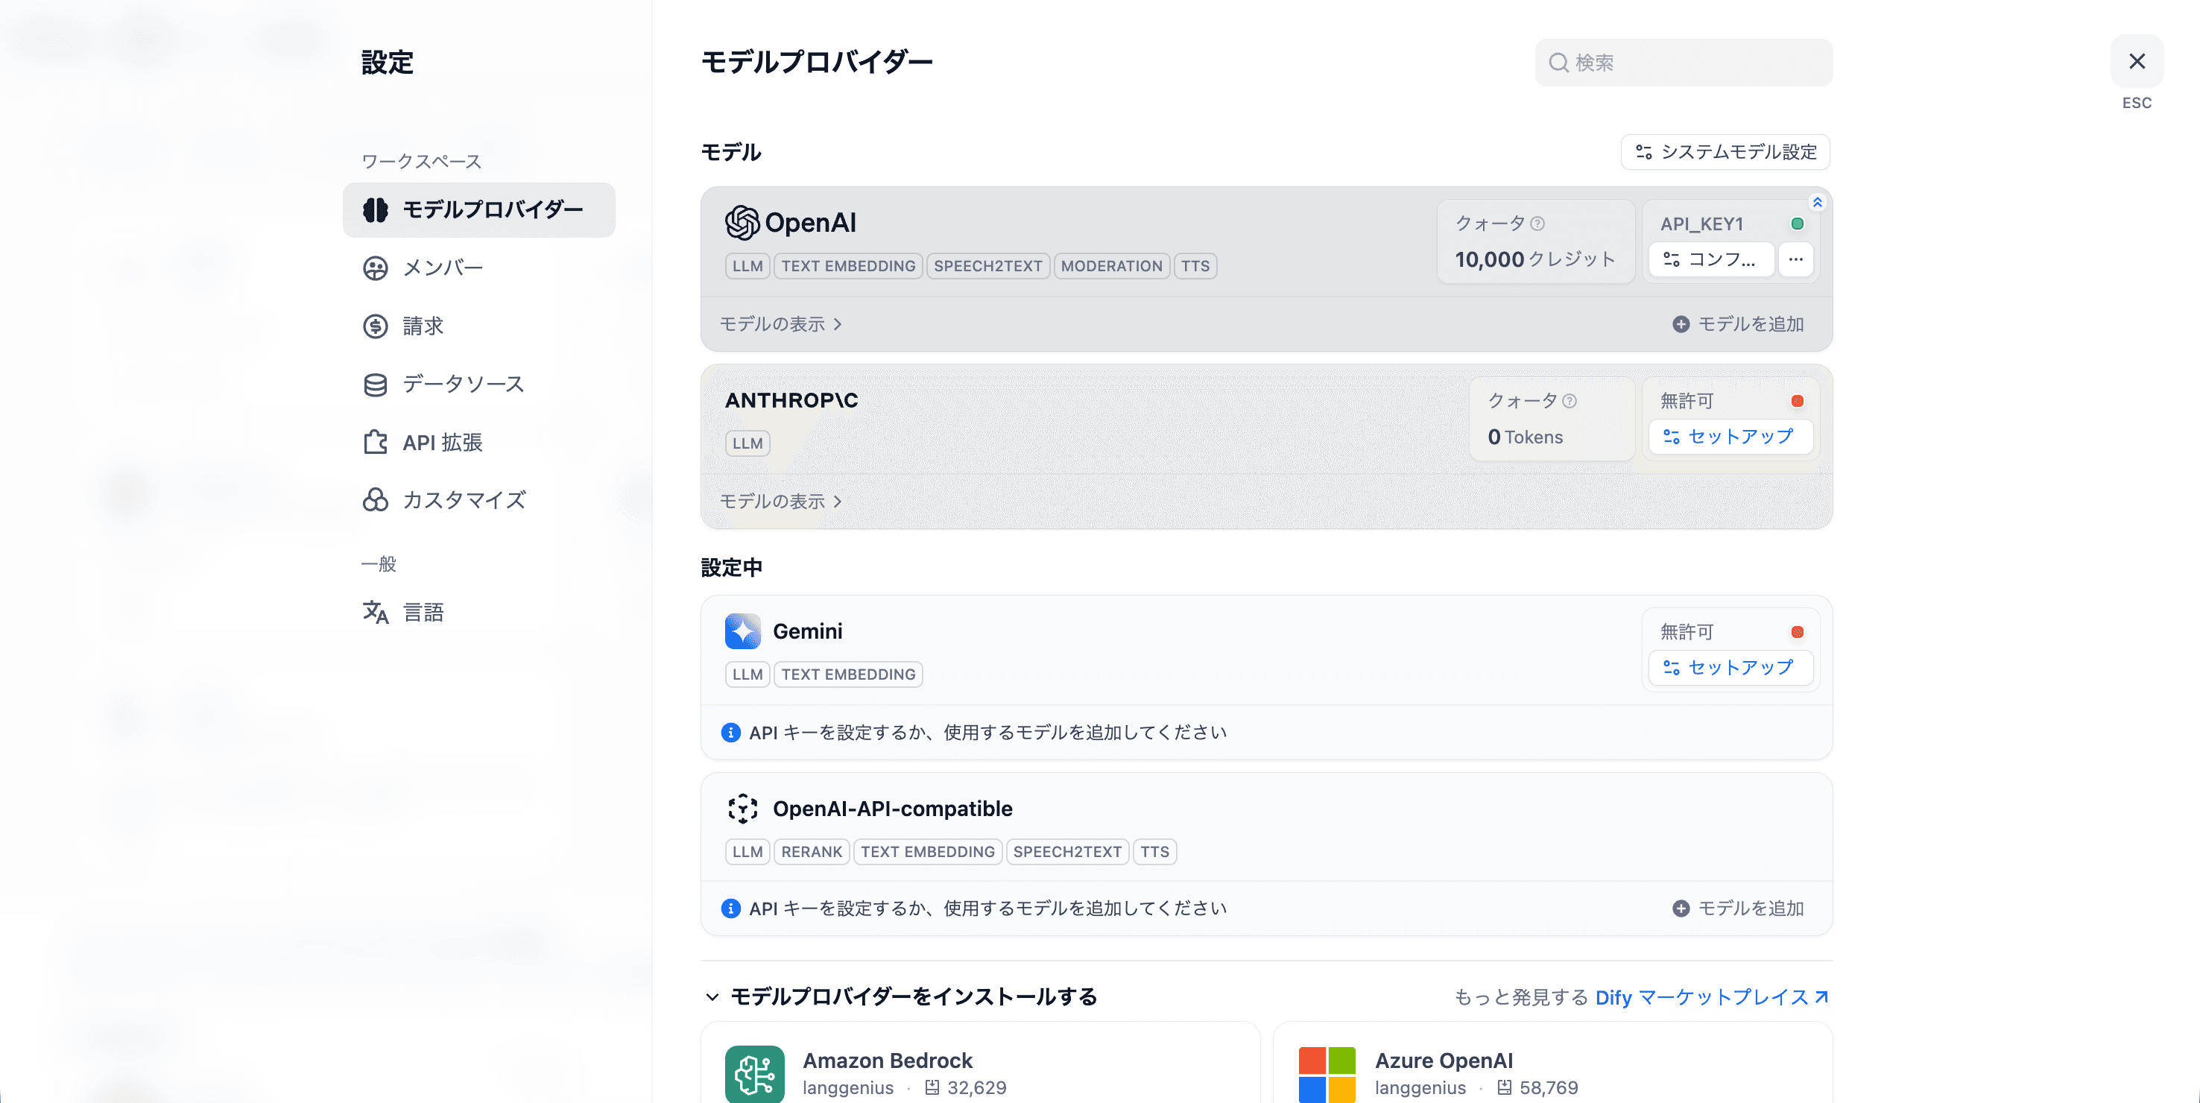This screenshot has height=1103, width=2200.
Task: Click the red Anthropic status indicator
Action: 1797,401
